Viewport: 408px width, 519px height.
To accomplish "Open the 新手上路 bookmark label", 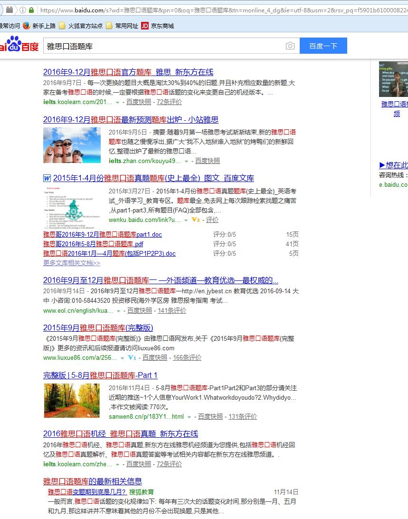I will [x=44, y=26].
